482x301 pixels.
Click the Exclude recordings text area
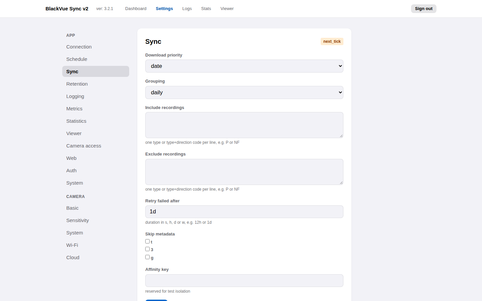[x=244, y=172]
